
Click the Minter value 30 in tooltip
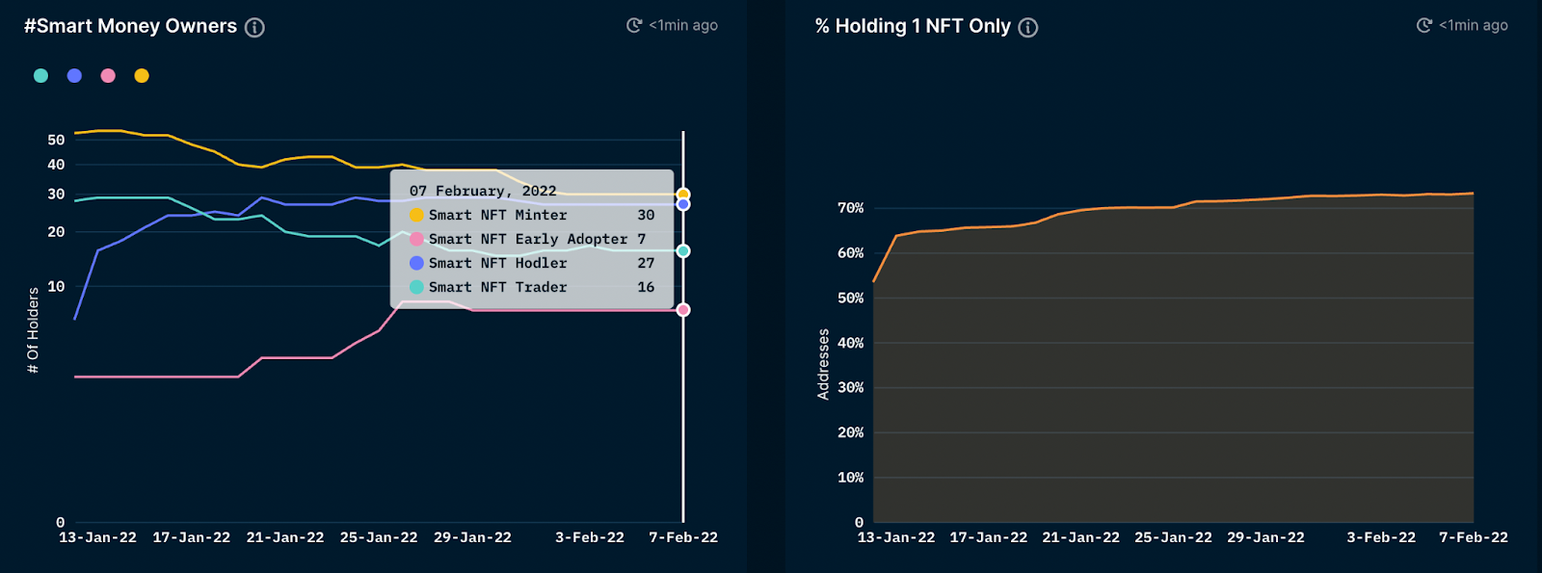646,215
